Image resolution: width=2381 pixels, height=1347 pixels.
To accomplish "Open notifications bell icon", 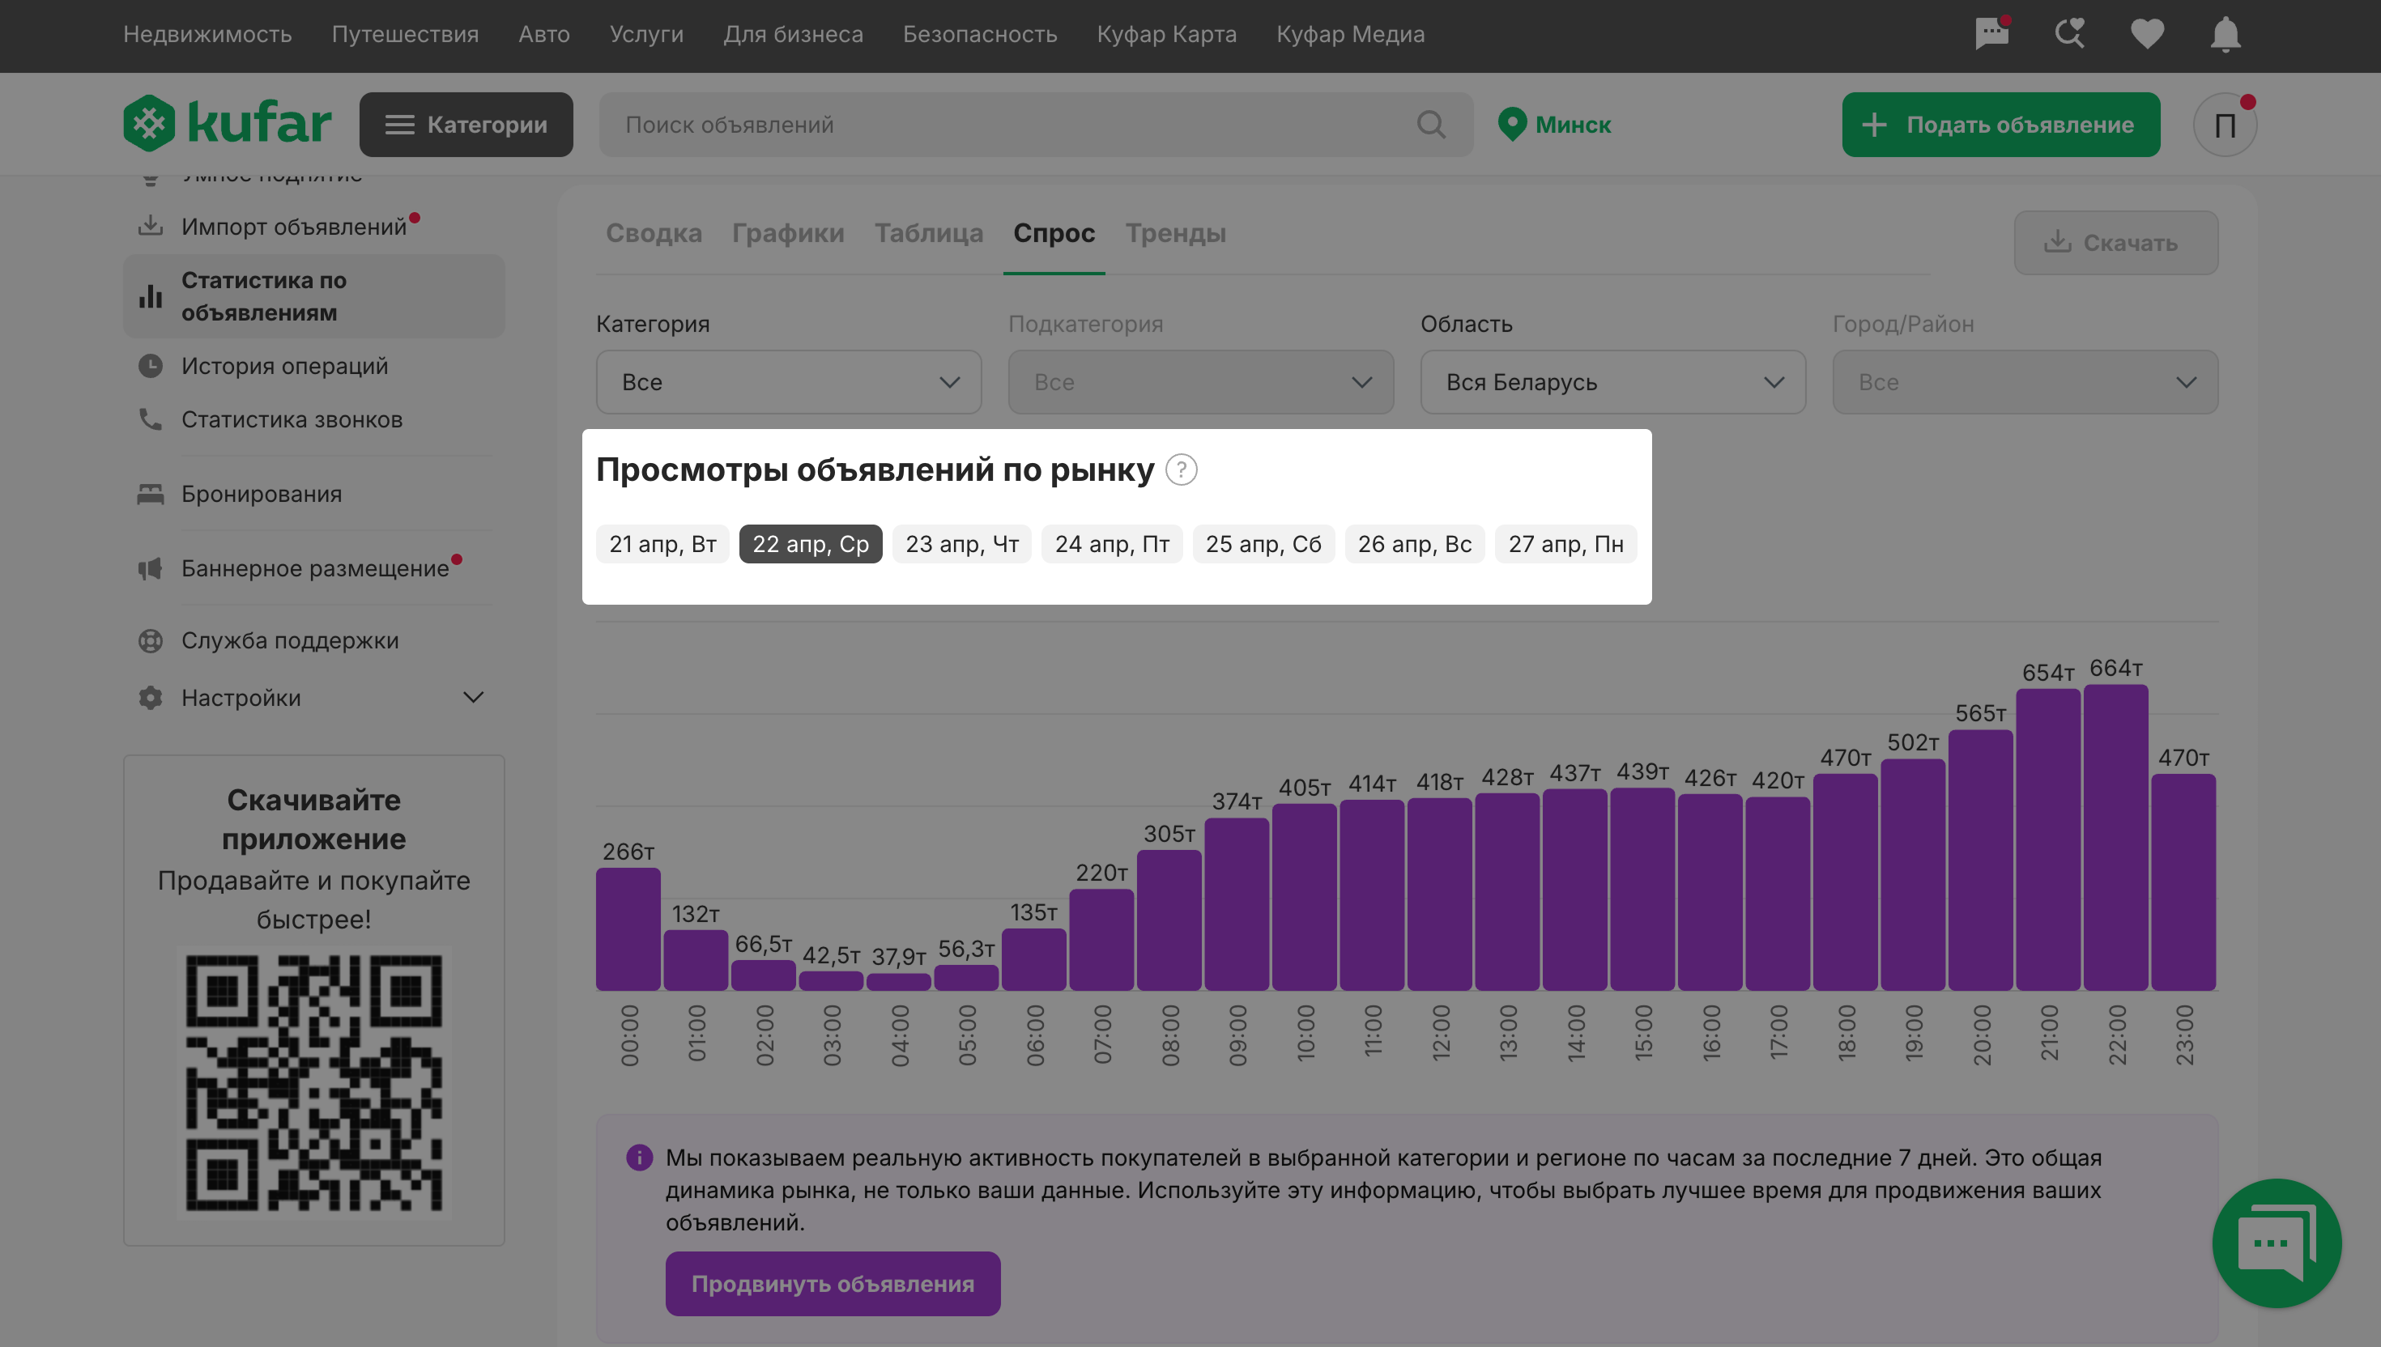I will tap(2225, 35).
